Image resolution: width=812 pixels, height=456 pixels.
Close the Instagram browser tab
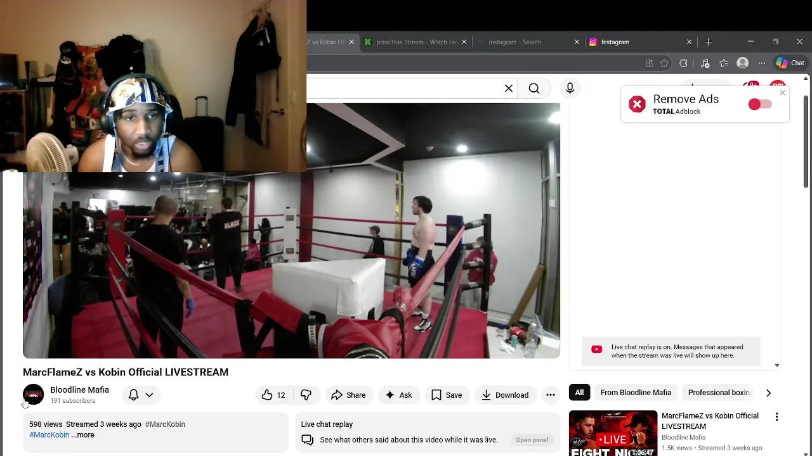(x=689, y=42)
